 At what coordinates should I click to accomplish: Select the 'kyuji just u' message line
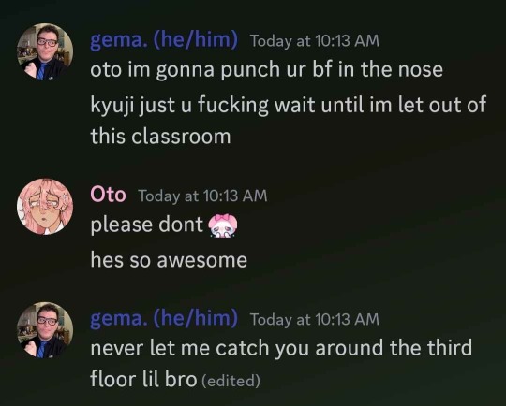tap(289, 106)
